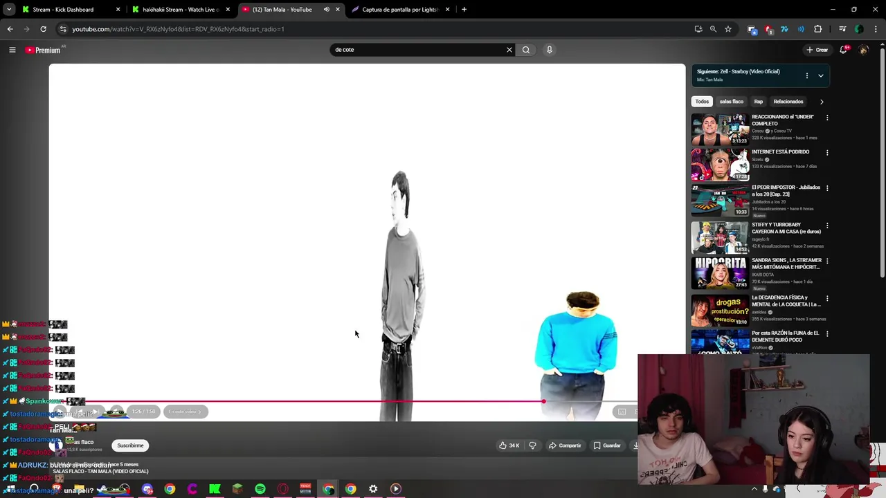The width and height of the screenshot is (886, 498).
Task: Go back in browser history
Action: [x=10, y=29]
